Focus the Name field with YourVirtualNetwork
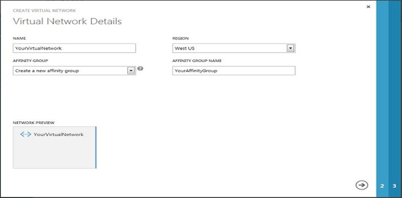Image resolution: width=402 pixels, height=198 pixels. pyautogui.click(x=74, y=48)
